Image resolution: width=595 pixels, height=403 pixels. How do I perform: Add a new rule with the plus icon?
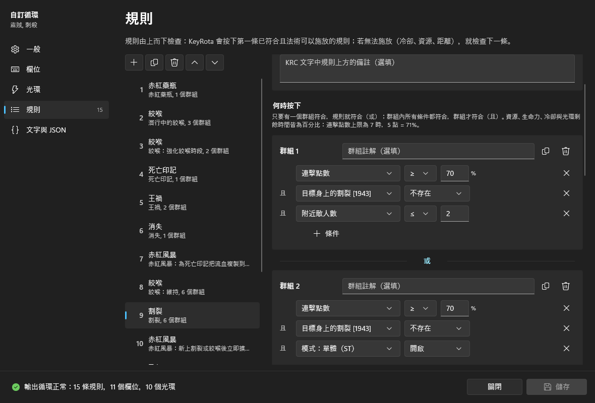click(134, 62)
